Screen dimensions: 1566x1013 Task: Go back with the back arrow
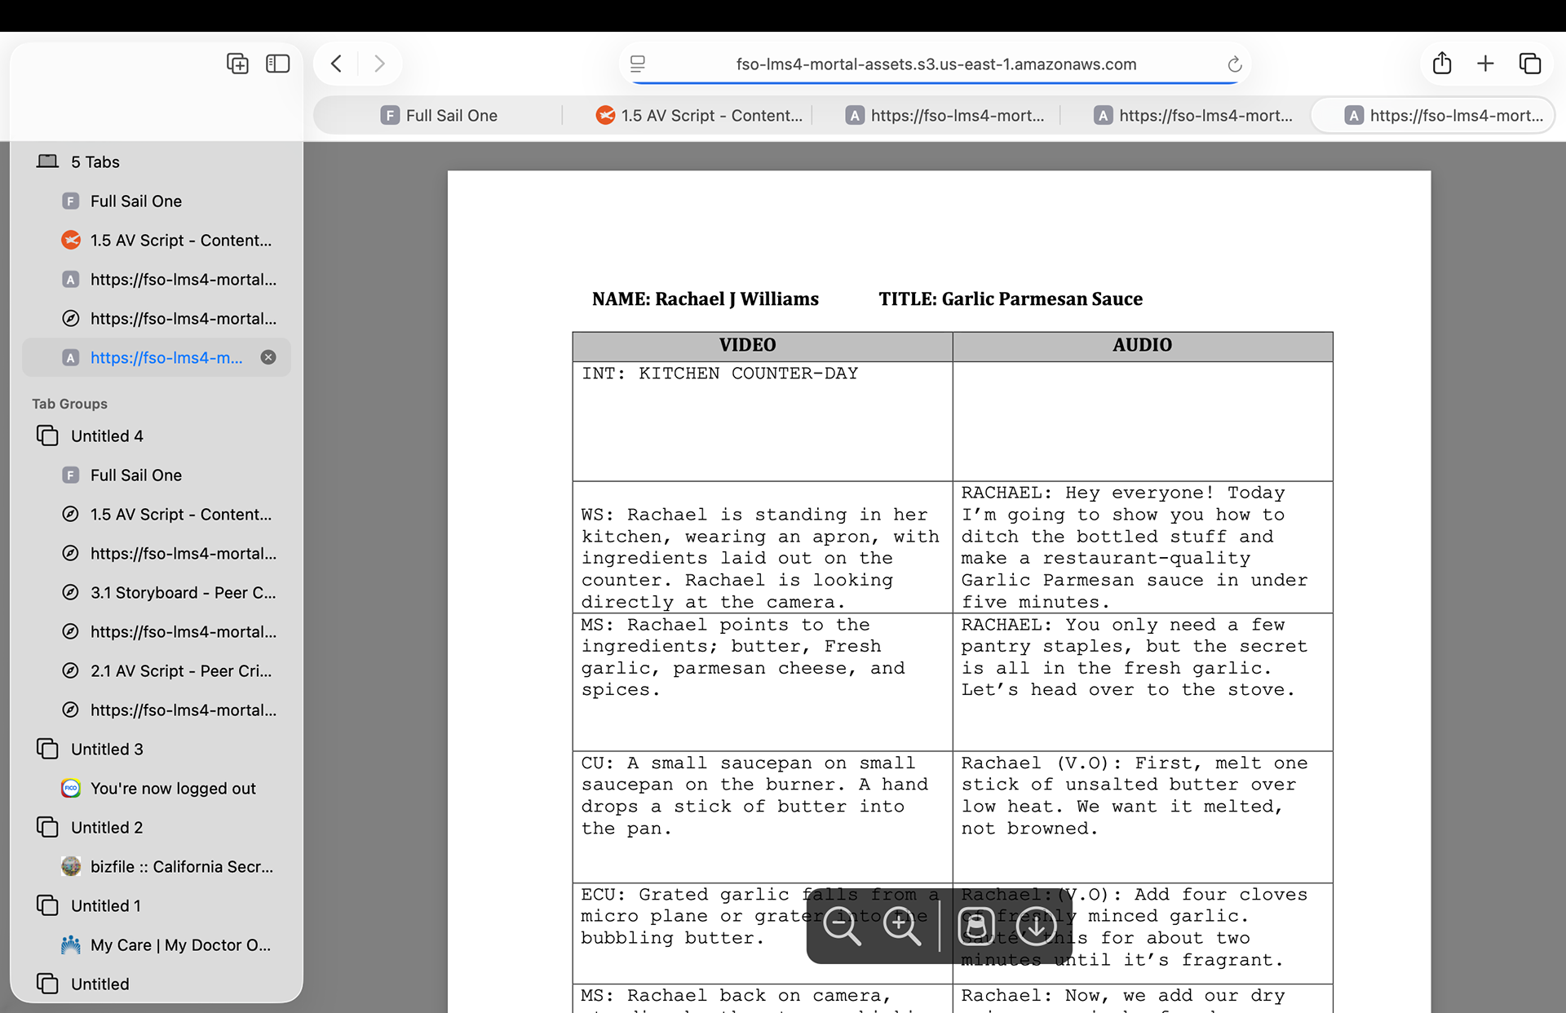pyautogui.click(x=337, y=64)
